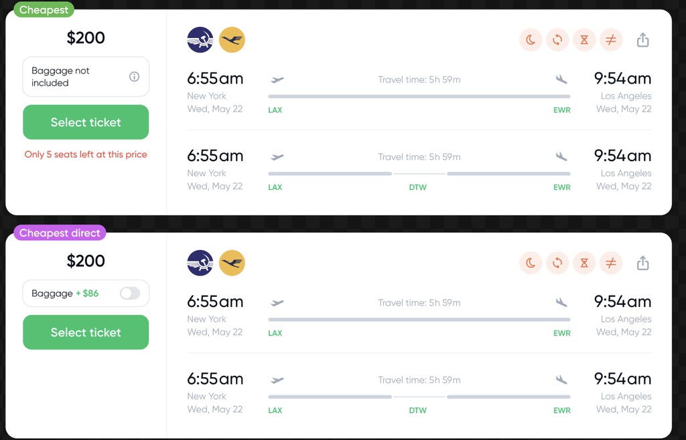Click the yellow Lufthansa airline logo in Cheapest card

(x=232, y=40)
